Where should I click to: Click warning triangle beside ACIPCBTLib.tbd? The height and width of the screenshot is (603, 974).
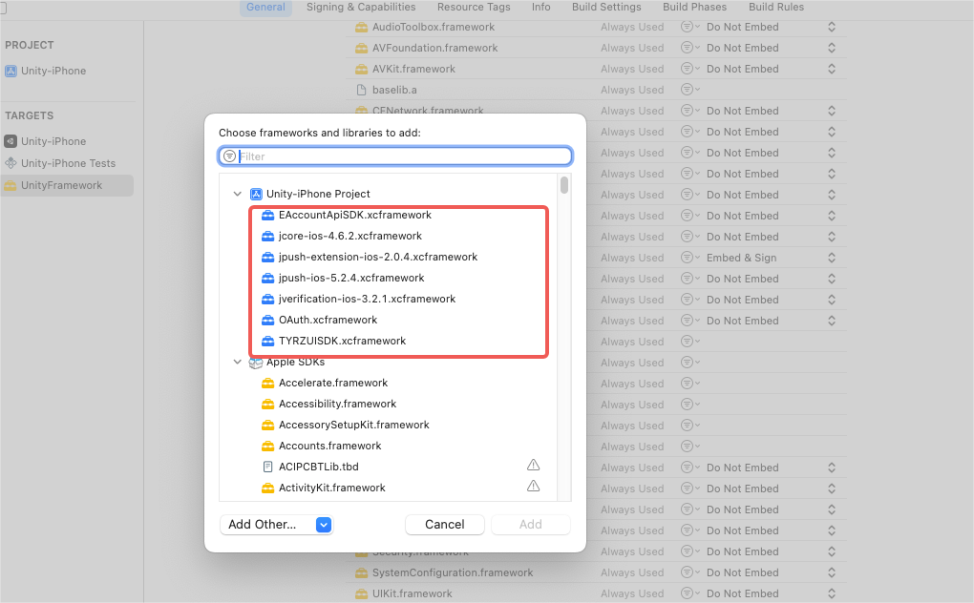click(533, 465)
